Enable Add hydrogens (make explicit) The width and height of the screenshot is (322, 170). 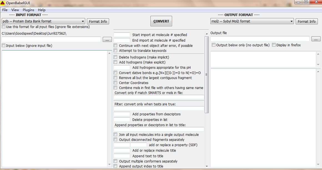point(115,62)
